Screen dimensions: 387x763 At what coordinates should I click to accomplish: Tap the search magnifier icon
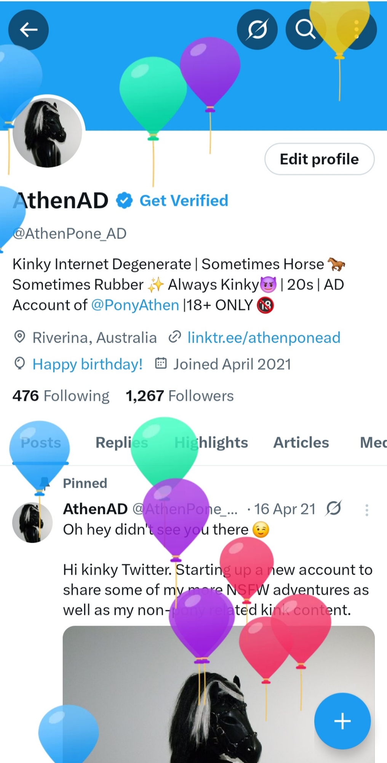coord(305,29)
